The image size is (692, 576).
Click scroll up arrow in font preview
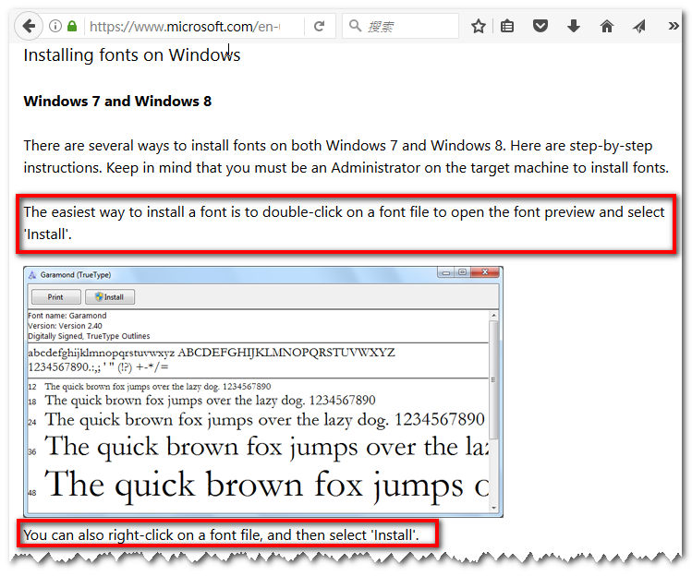(494, 316)
